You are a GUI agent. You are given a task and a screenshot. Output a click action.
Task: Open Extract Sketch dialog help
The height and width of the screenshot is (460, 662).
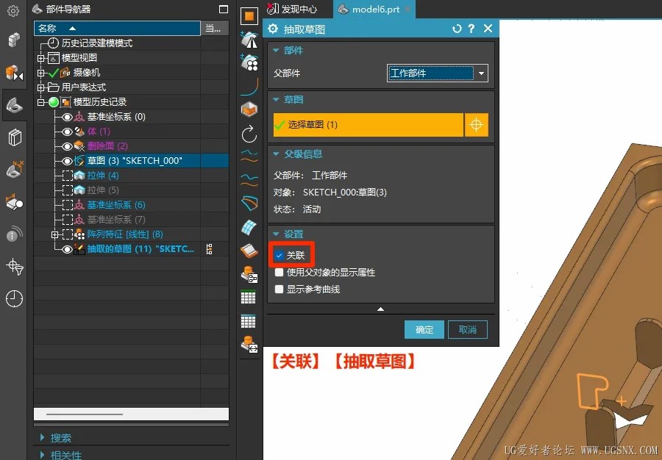pyautogui.click(x=471, y=29)
